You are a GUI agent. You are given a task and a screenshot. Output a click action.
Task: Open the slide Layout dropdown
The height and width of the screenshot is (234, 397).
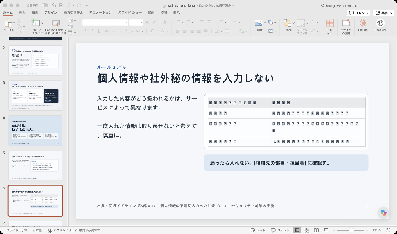(x=72, y=21)
